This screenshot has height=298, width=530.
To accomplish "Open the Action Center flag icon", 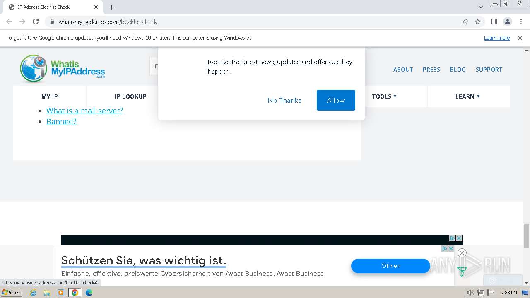I will [491, 293].
